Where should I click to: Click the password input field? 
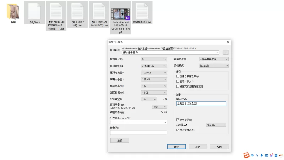pos(201,103)
